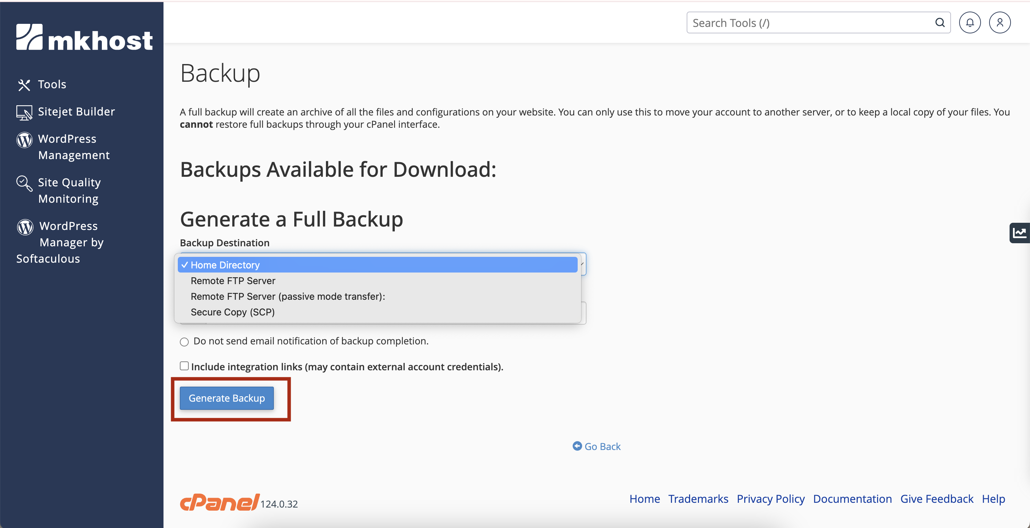Open the Documentation footer link
This screenshot has height=528, width=1030.
(852, 499)
